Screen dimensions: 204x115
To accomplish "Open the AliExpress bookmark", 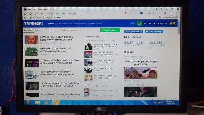I will (x=35, y=18).
